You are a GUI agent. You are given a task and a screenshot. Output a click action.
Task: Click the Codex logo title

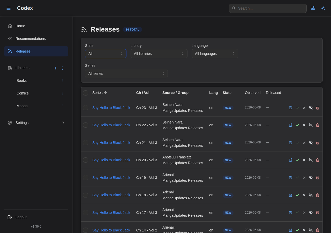pyautogui.click(x=25, y=8)
